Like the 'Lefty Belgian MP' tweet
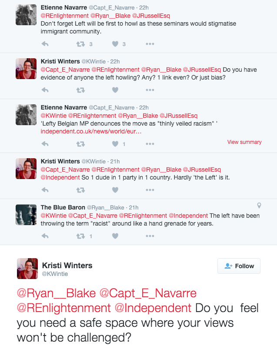Image resolution: width=277 pixels, height=349 pixels. 115,144
